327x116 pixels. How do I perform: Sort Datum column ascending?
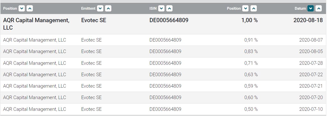pyautogui.click(x=319, y=8)
